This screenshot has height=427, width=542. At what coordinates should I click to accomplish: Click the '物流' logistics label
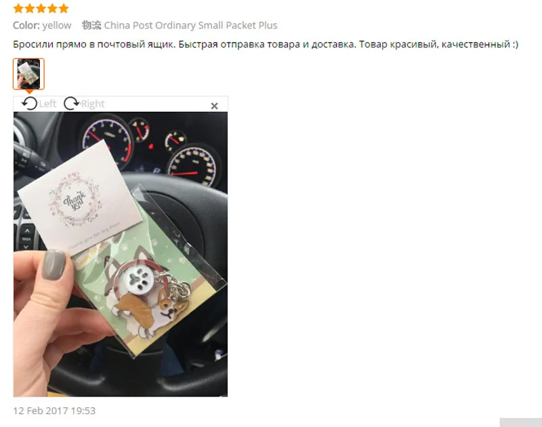[x=91, y=25]
